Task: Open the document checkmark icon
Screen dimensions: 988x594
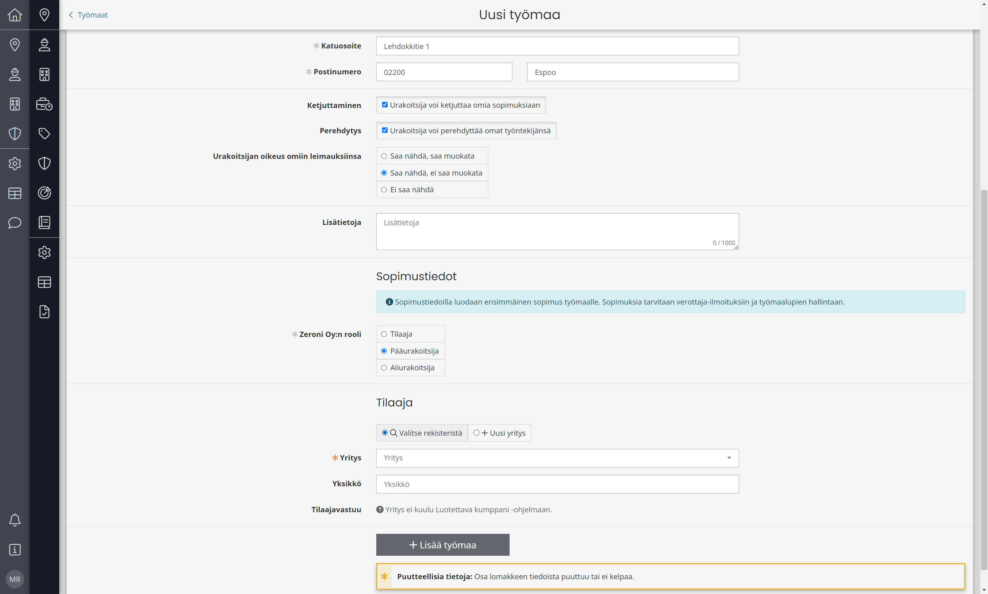Action: coord(44,312)
